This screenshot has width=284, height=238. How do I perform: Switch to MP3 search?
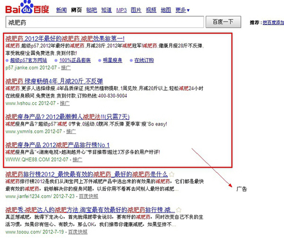point(121,10)
